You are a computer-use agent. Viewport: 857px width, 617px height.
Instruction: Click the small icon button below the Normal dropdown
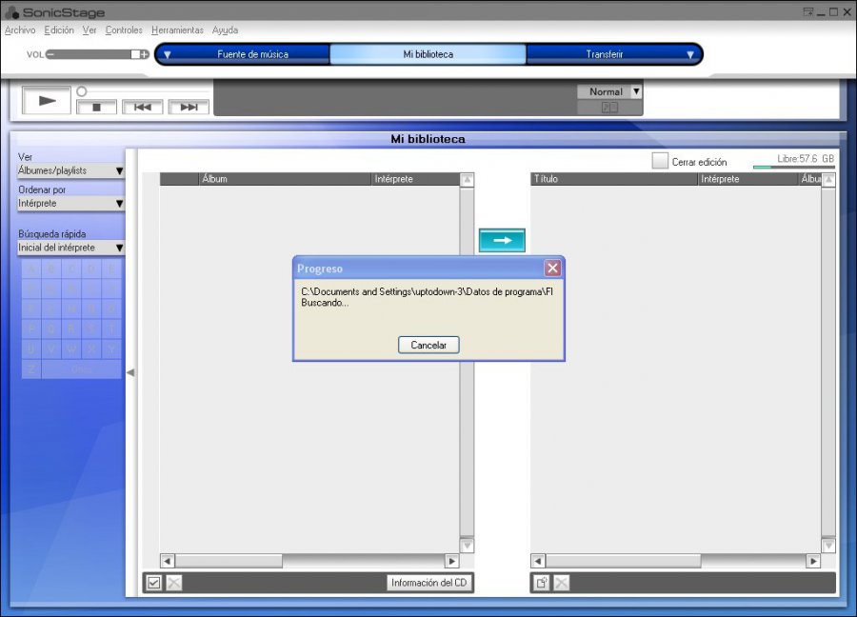(609, 107)
